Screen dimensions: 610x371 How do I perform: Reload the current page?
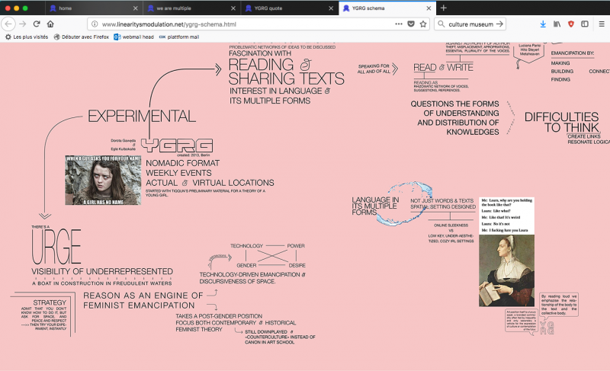tap(37, 24)
